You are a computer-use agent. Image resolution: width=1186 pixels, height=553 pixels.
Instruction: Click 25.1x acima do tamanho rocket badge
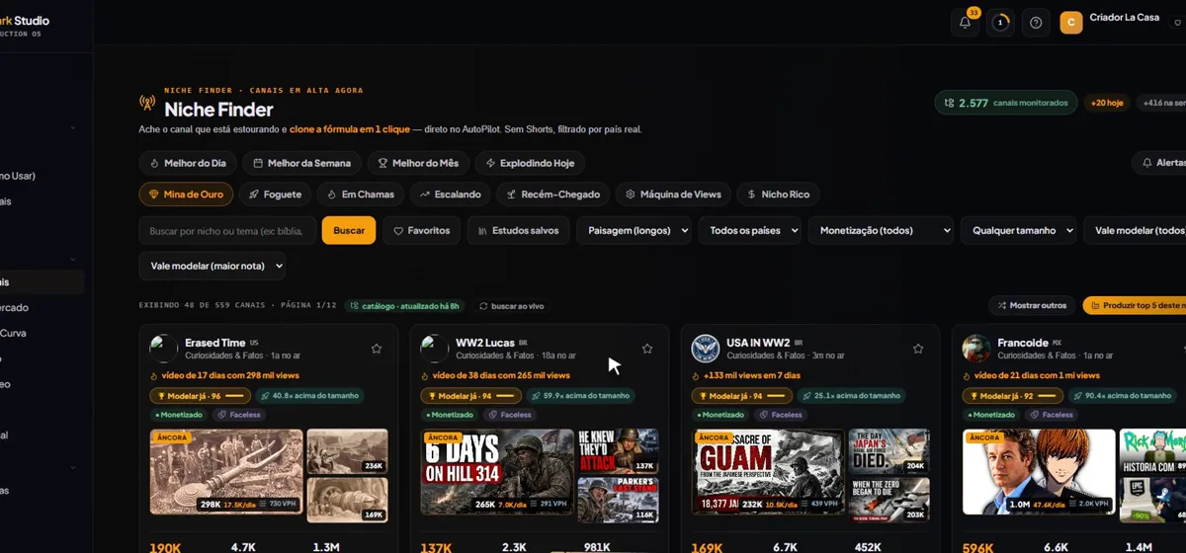coord(851,395)
